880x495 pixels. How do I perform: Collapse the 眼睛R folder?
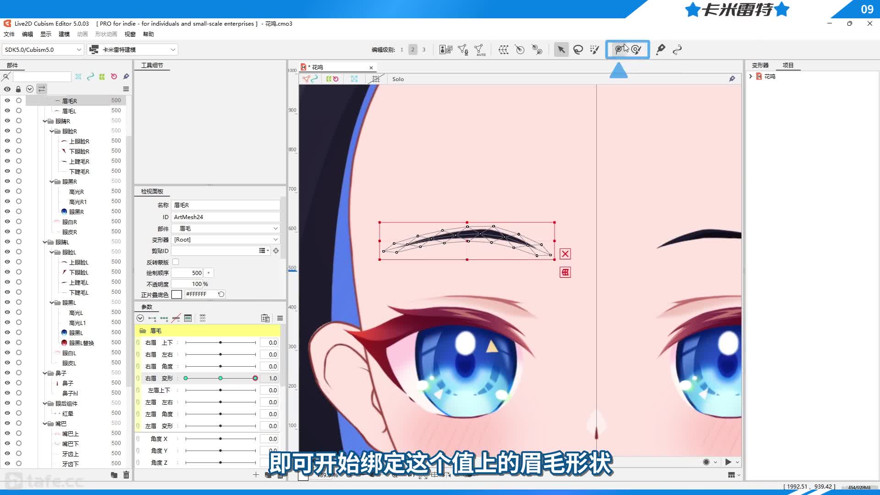[45, 121]
